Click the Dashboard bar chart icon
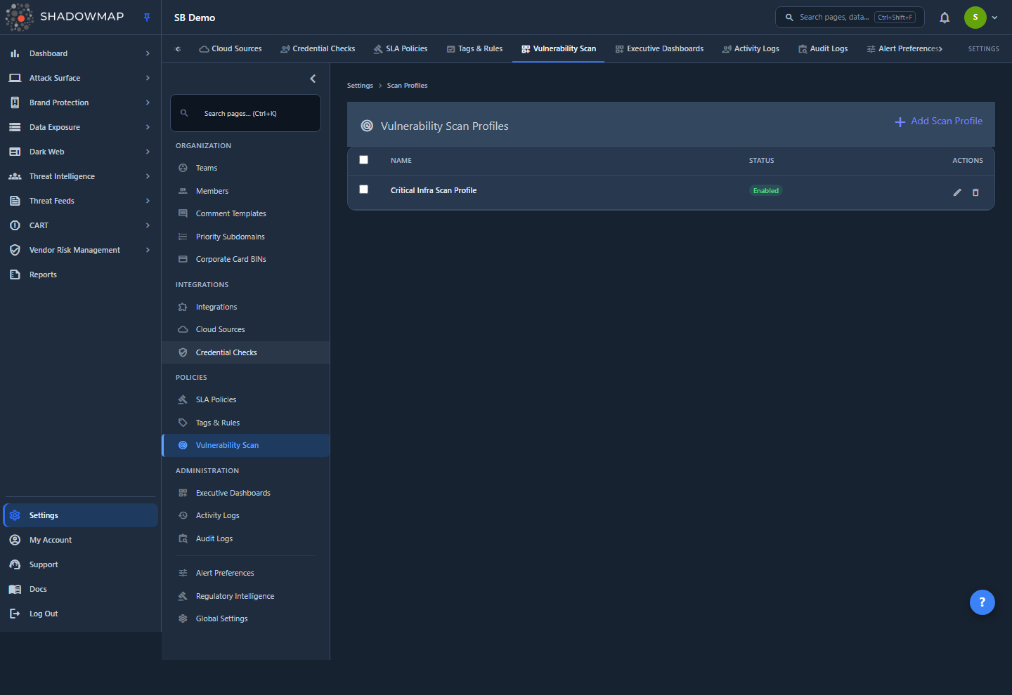The width and height of the screenshot is (1012, 695). pyautogui.click(x=15, y=53)
